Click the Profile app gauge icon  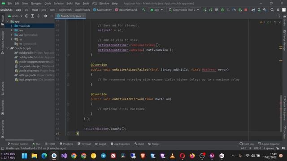click(x=234, y=10)
